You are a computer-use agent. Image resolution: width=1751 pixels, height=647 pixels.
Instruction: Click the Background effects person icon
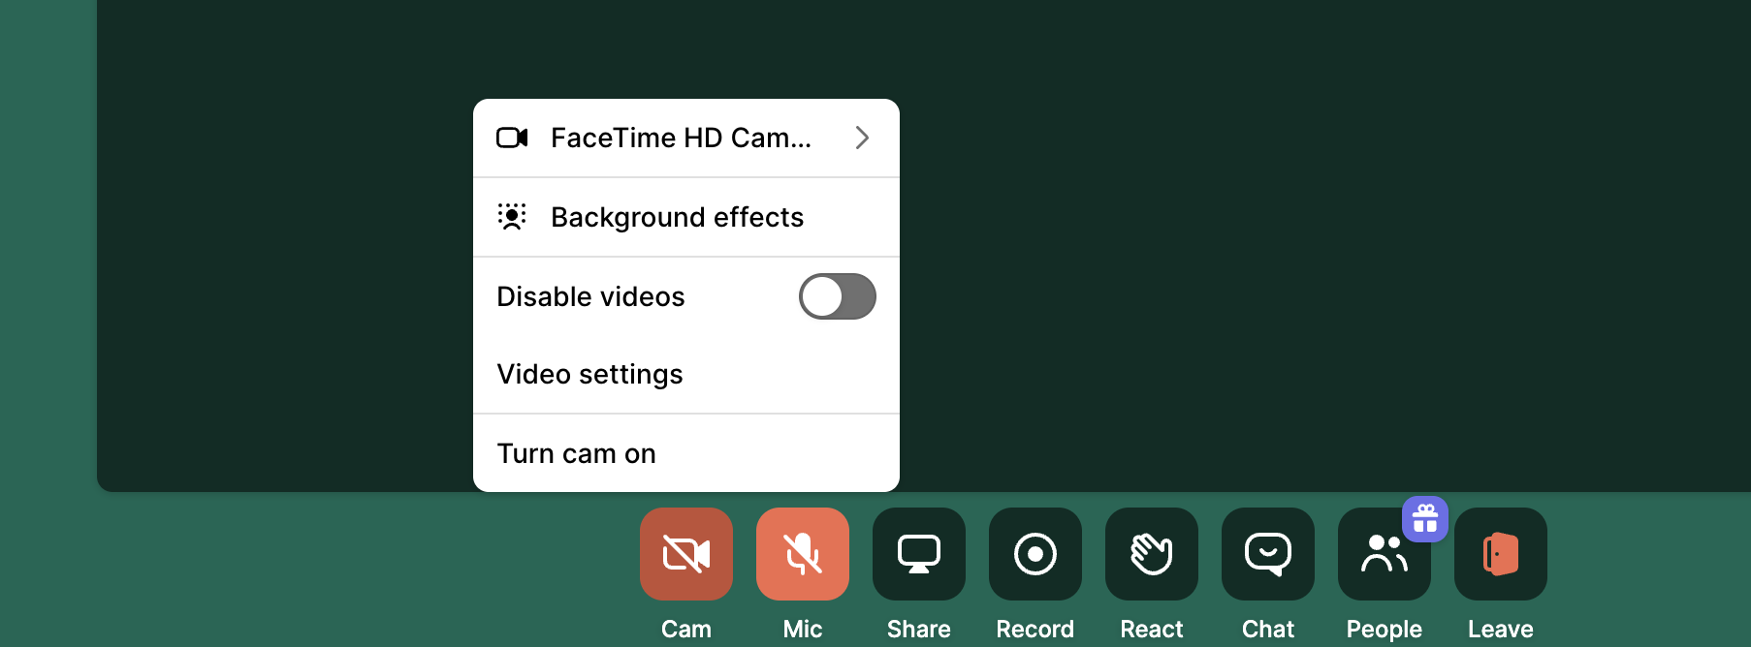coord(512,217)
